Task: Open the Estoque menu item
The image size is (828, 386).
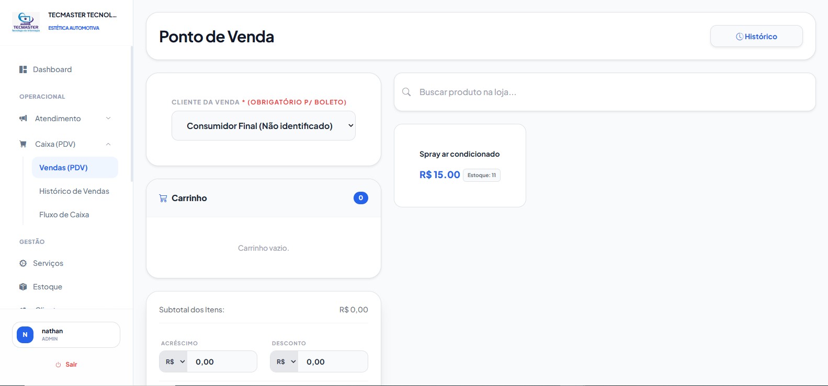Action: pyautogui.click(x=66, y=287)
